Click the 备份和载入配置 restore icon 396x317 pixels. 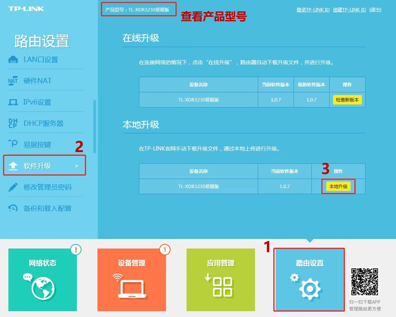coord(13,208)
